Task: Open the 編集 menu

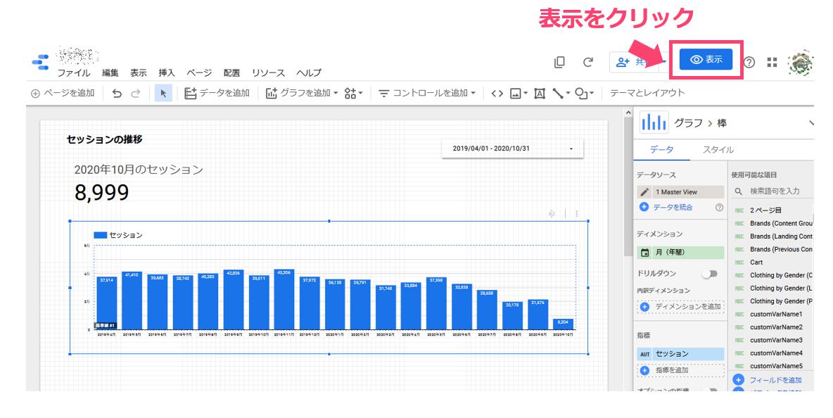Action: tap(110, 73)
